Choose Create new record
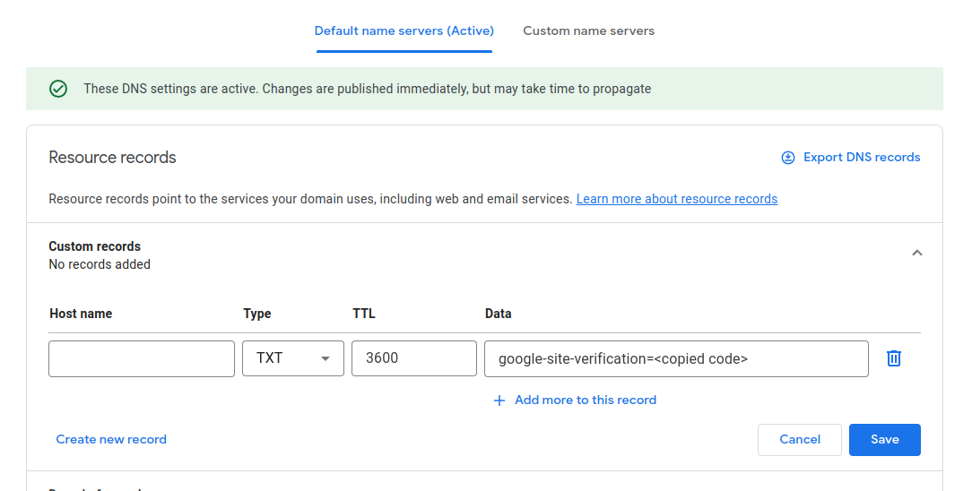The image size is (972, 491). click(x=111, y=439)
